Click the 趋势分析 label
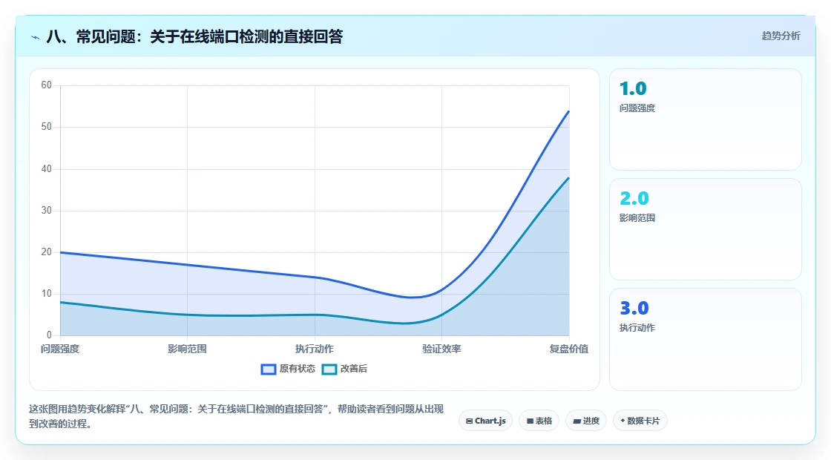 click(781, 36)
